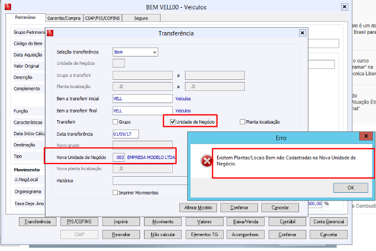
Task: Click the error message text in the Erro dialog
Action: click(286, 161)
